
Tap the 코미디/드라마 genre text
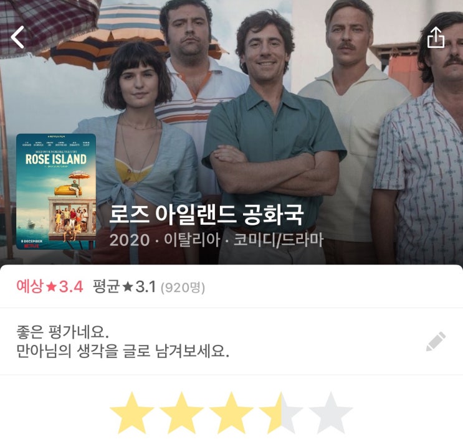[279, 240]
